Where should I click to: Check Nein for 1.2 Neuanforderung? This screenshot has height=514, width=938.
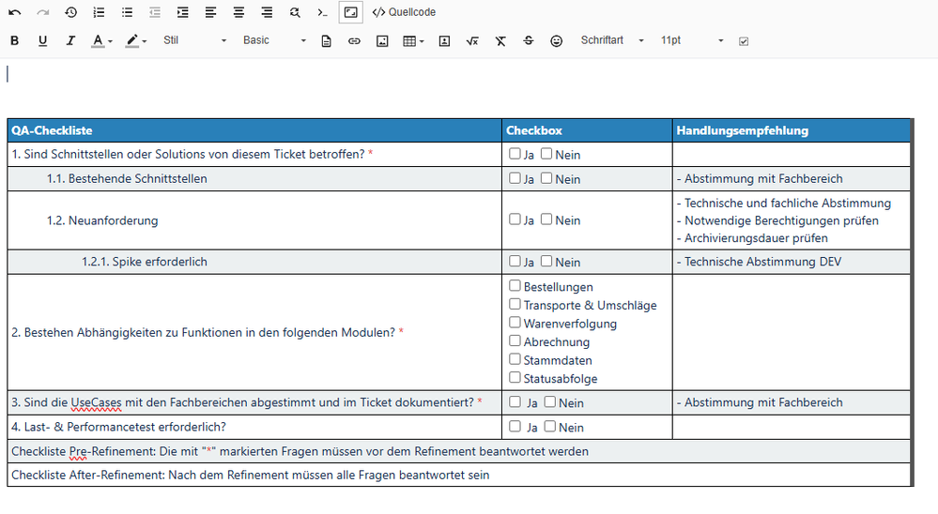(x=546, y=219)
